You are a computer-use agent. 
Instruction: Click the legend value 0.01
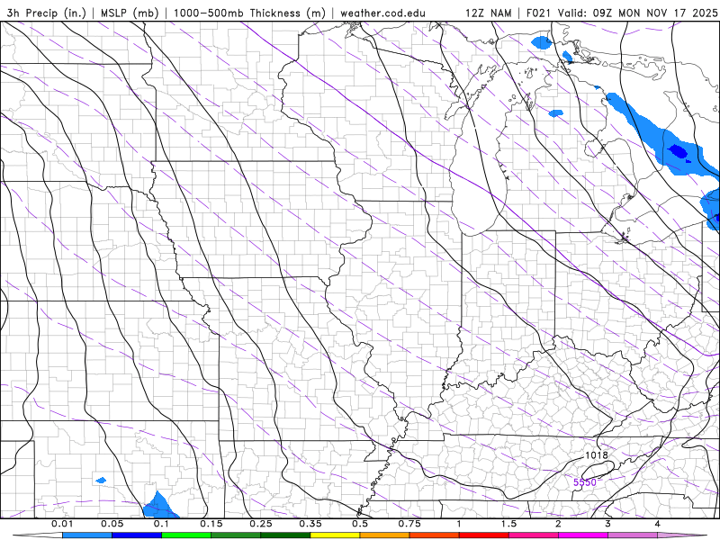point(62,524)
